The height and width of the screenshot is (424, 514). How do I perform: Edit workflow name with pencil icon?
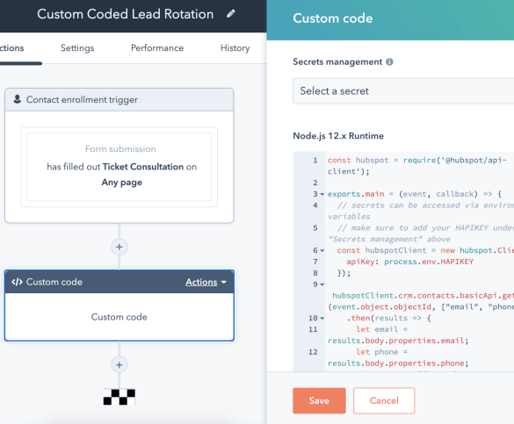231,14
